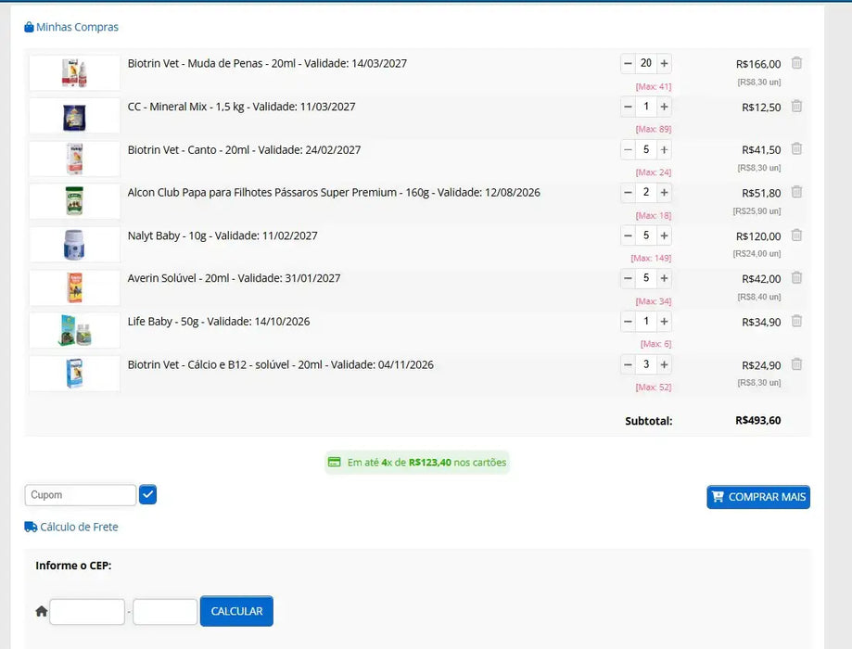Click the Cupom input field
Image resolution: width=852 pixels, height=649 pixels.
pyautogui.click(x=81, y=495)
